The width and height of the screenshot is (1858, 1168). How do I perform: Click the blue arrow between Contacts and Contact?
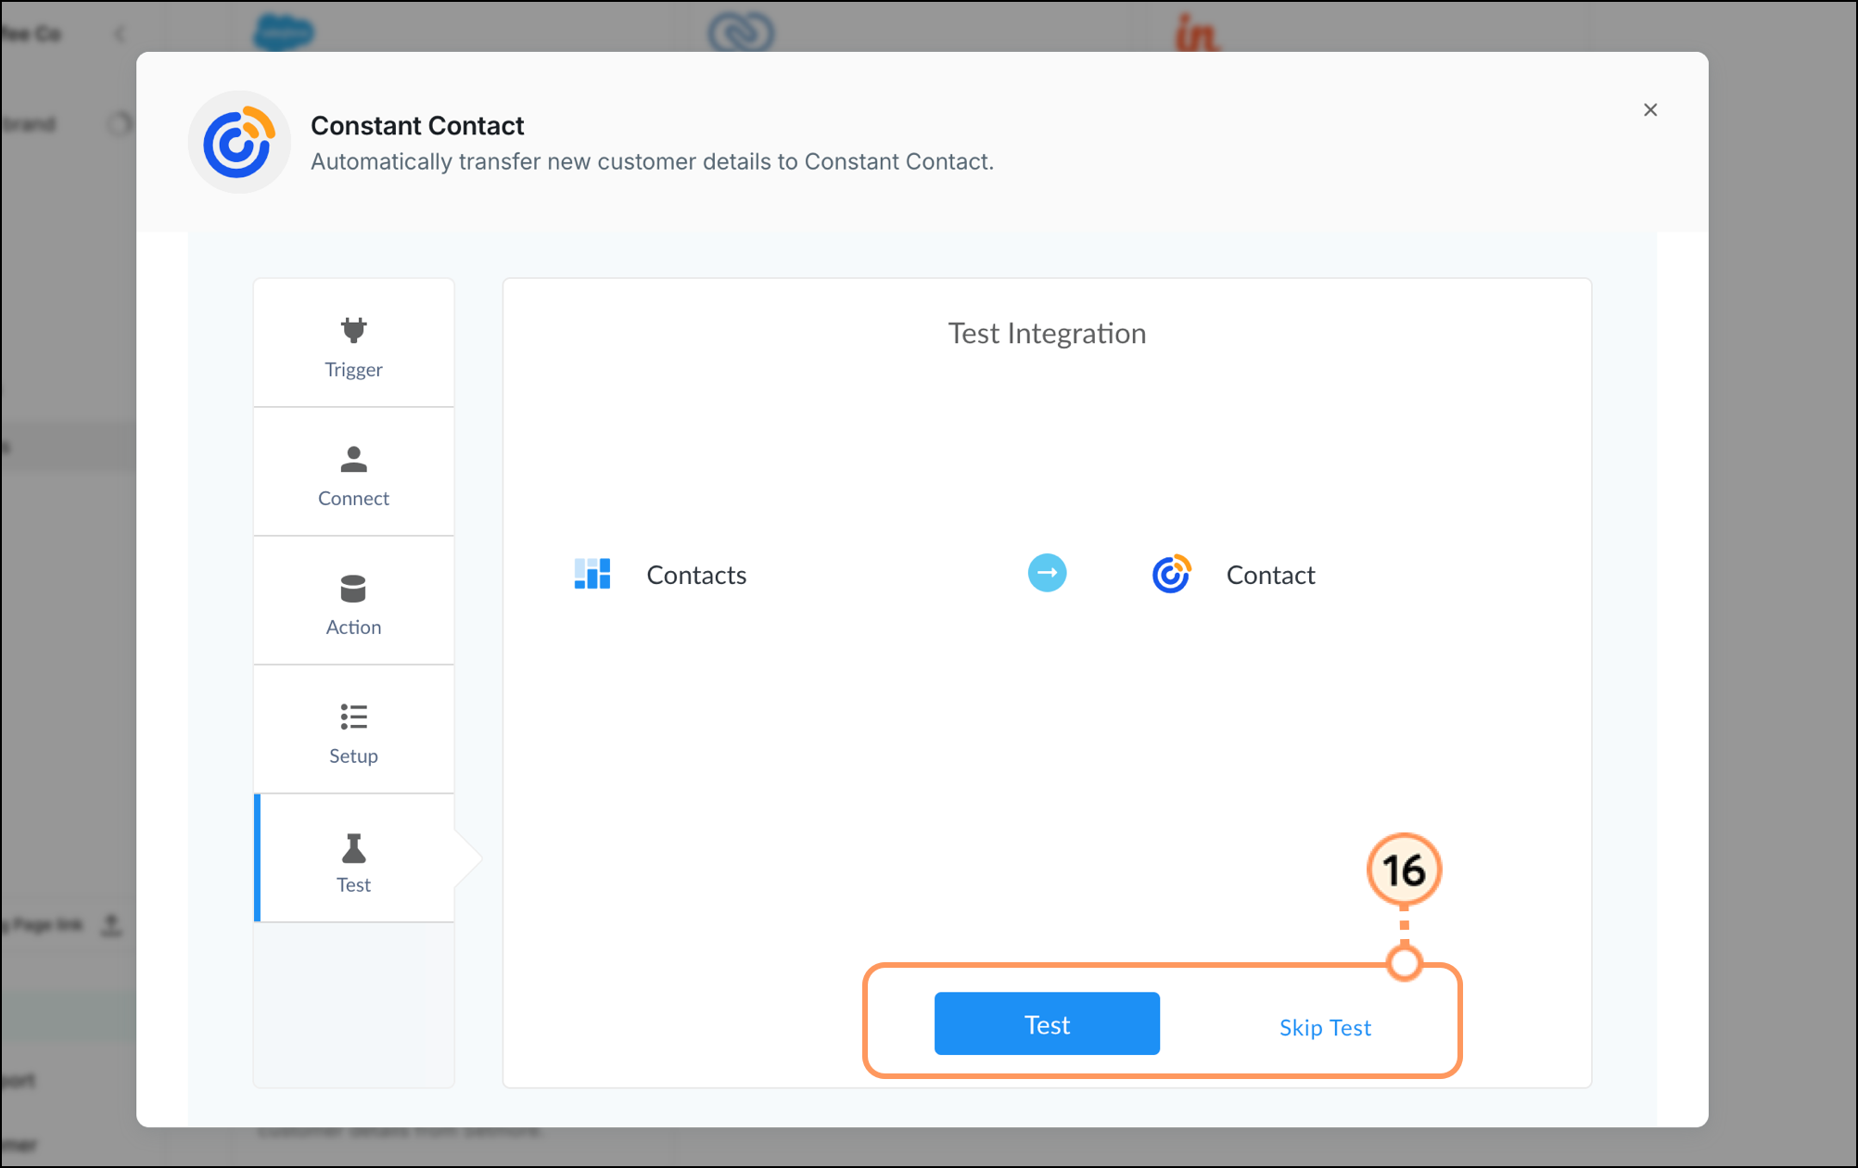pos(1047,573)
